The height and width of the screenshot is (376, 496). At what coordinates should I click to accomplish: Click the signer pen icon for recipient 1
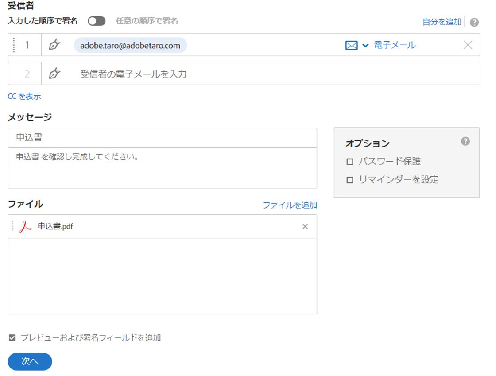pyautogui.click(x=54, y=45)
